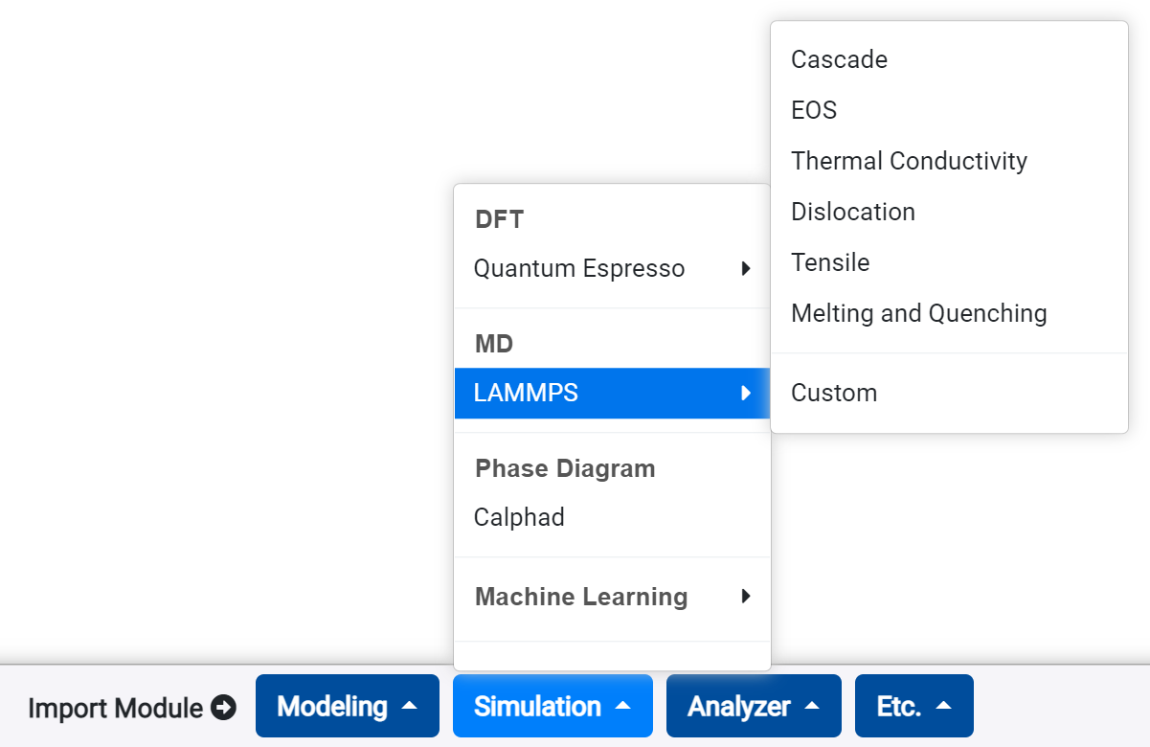Click the highlighted LAMMPS menu item
This screenshot has width=1150, height=747.
point(526,393)
